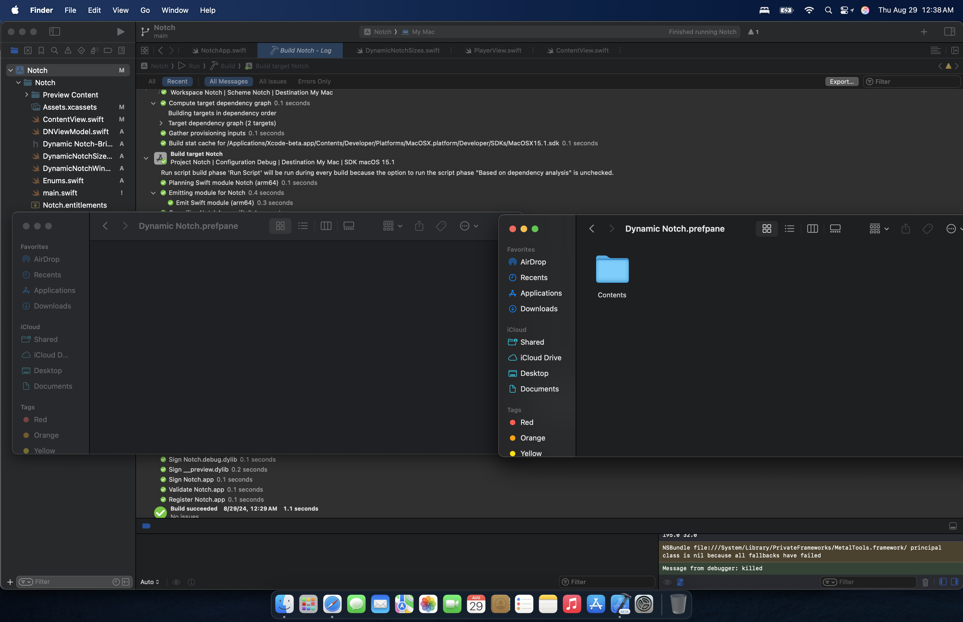Open the breakpoint navigator icon

pos(108,50)
